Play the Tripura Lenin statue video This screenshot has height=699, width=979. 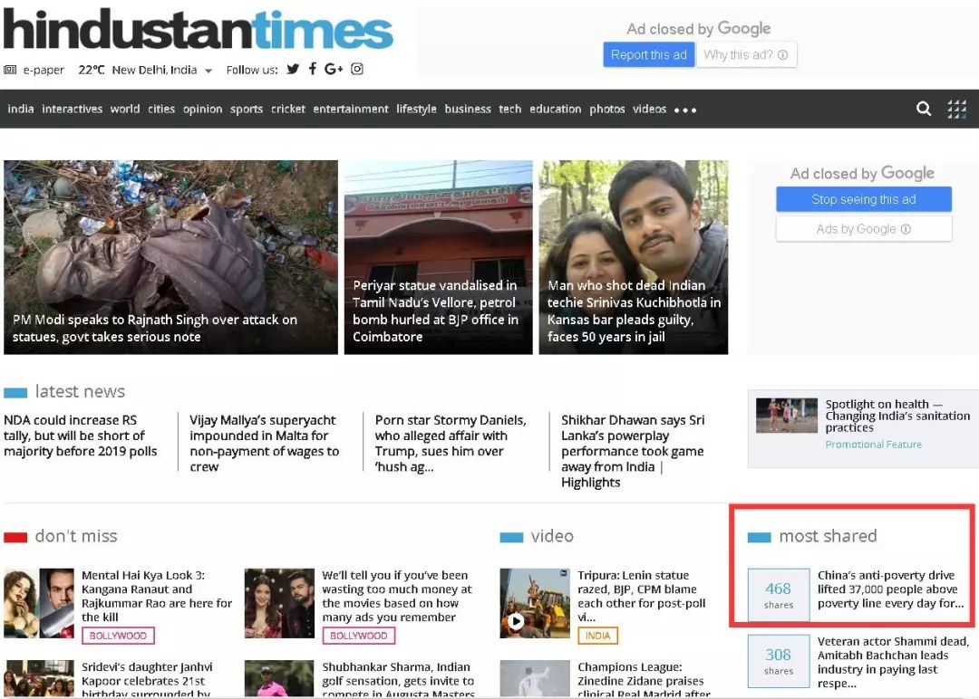point(516,621)
